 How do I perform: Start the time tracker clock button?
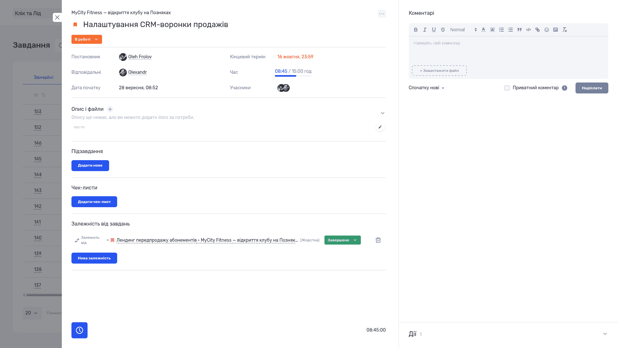[80, 330]
